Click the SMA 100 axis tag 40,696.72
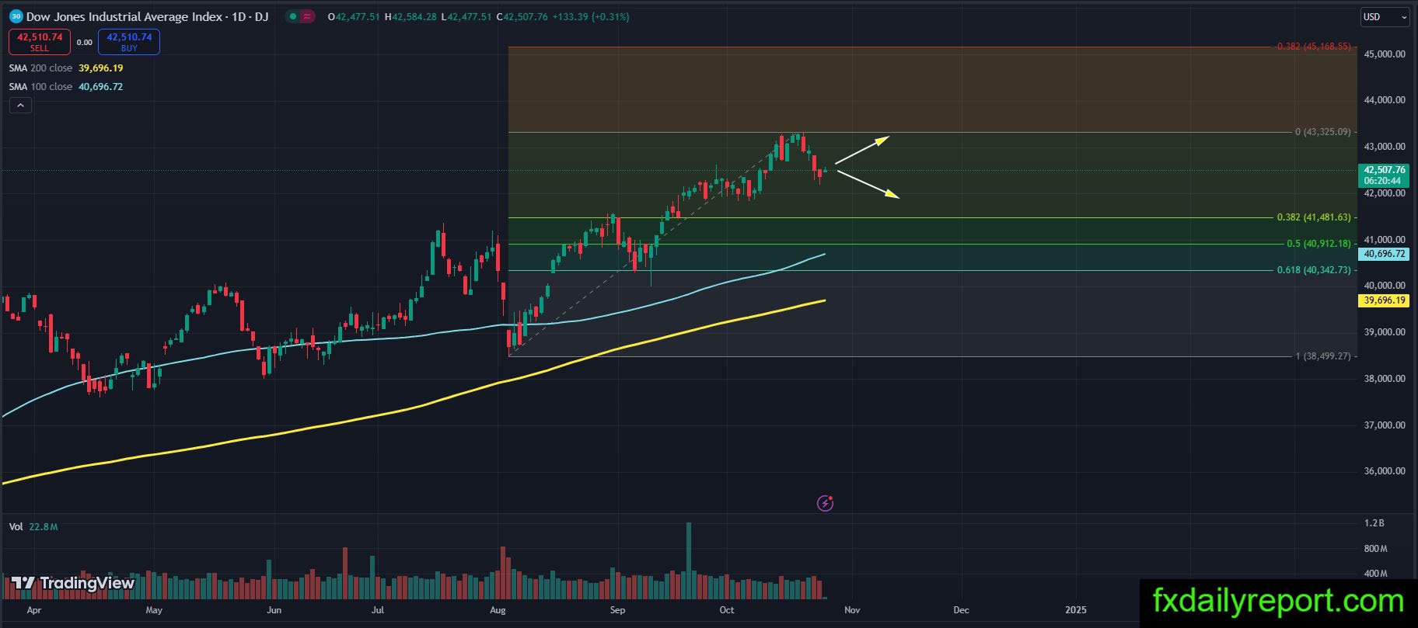The height and width of the screenshot is (628, 1418). point(1384,254)
